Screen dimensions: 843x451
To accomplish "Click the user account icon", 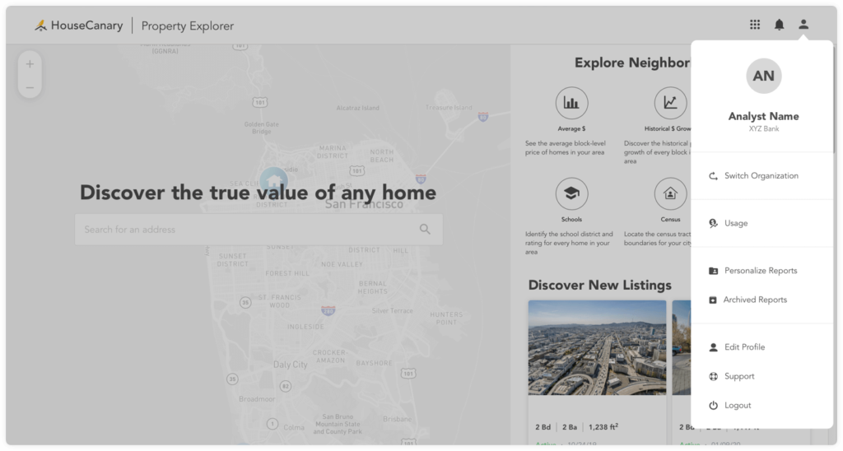I will pyautogui.click(x=803, y=25).
